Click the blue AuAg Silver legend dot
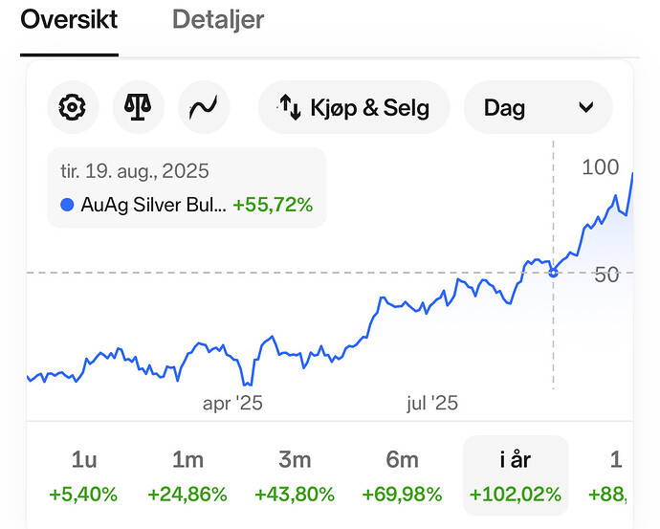 tap(67, 205)
